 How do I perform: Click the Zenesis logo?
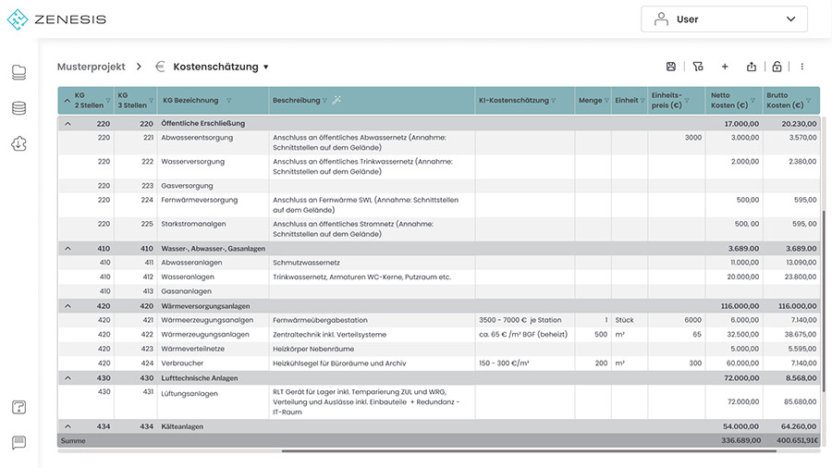pyautogui.click(x=57, y=19)
